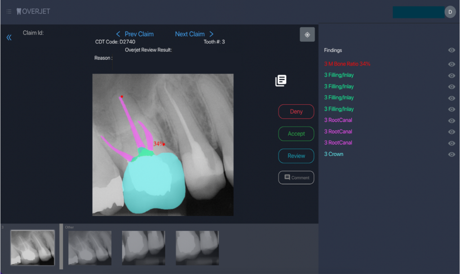
Task: Open the document library stack icon
Action: [281, 81]
